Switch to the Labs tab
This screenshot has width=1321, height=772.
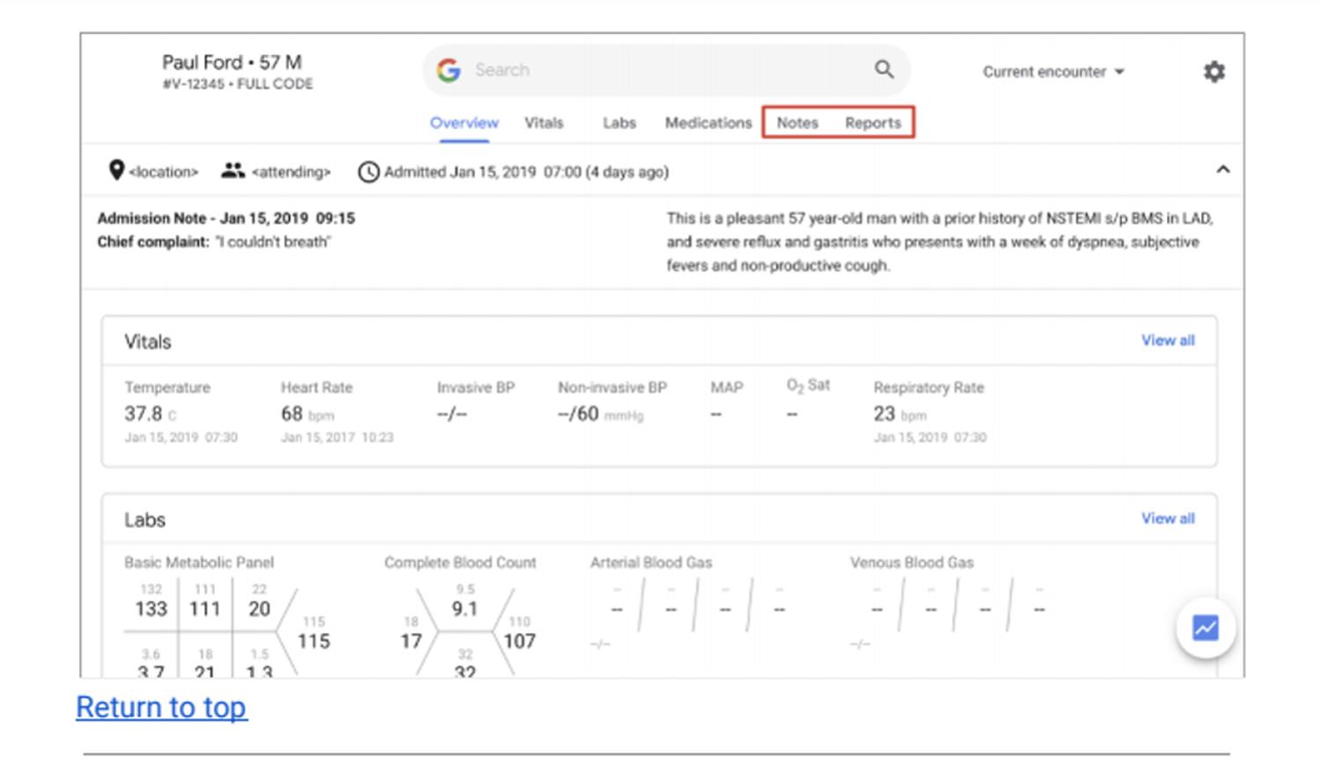pos(619,123)
